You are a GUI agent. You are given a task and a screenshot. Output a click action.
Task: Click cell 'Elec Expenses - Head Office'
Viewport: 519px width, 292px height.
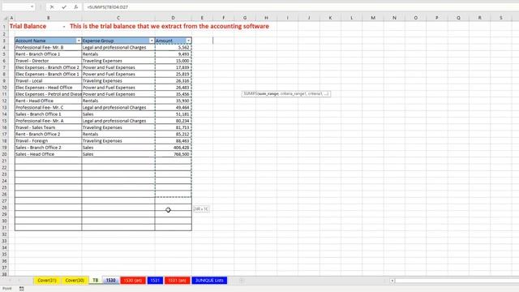(49, 88)
